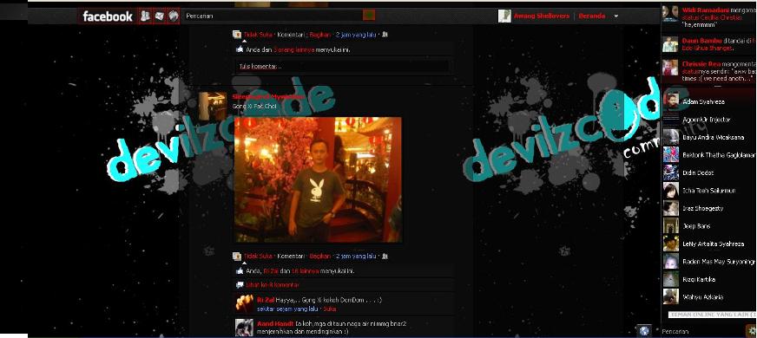Viewport: 757px width, 338px height.
Task: Chat with Icha Tosh Sailumun
Action: pos(709,191)
